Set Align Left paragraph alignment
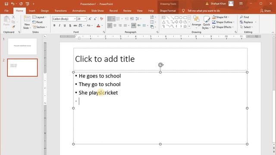 (x=110, y=25)
